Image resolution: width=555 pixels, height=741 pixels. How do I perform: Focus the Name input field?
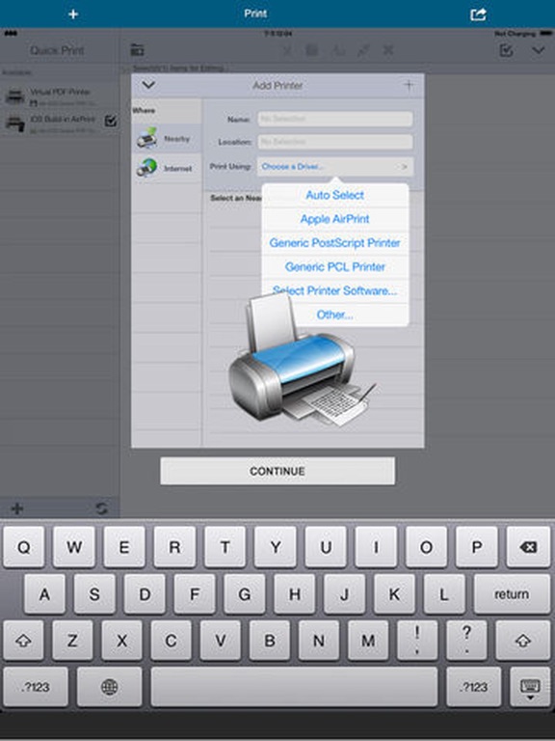pyautogui.click(x=335, y=119)
